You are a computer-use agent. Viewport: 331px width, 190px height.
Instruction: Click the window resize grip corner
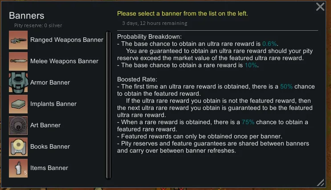pos(320,182)
